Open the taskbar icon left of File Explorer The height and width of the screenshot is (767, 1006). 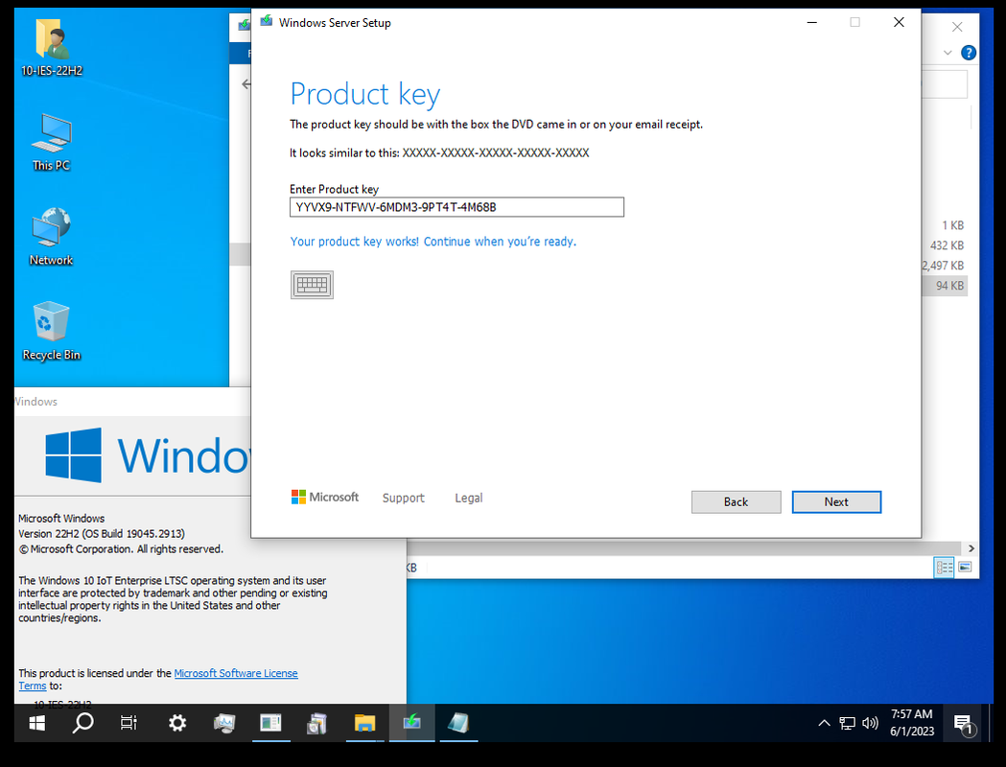[x=316, y=724]
